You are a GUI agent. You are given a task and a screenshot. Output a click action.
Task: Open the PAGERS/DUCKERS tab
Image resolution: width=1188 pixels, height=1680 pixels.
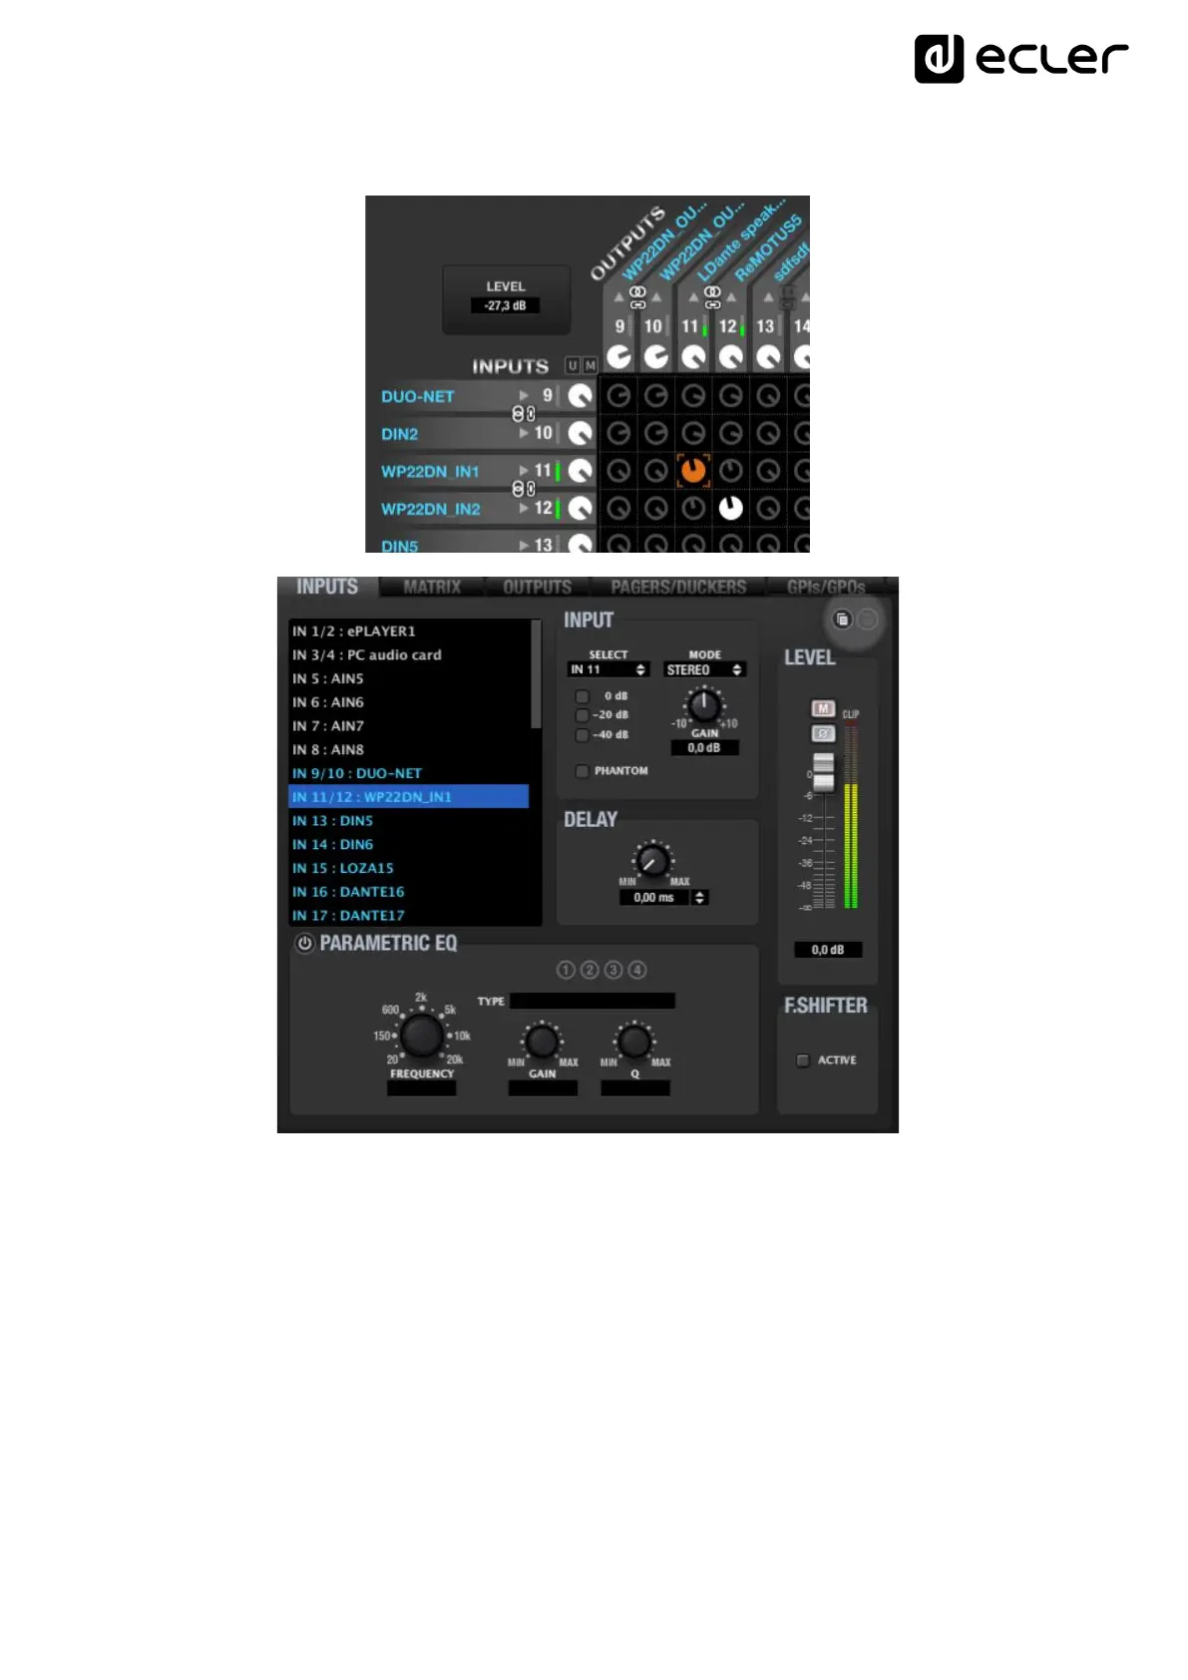coord(678,588)
